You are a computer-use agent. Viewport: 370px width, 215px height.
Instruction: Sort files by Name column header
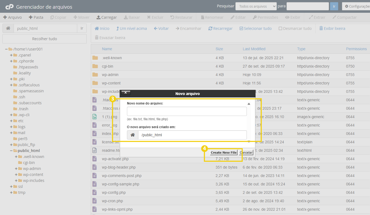pos(107,49)
